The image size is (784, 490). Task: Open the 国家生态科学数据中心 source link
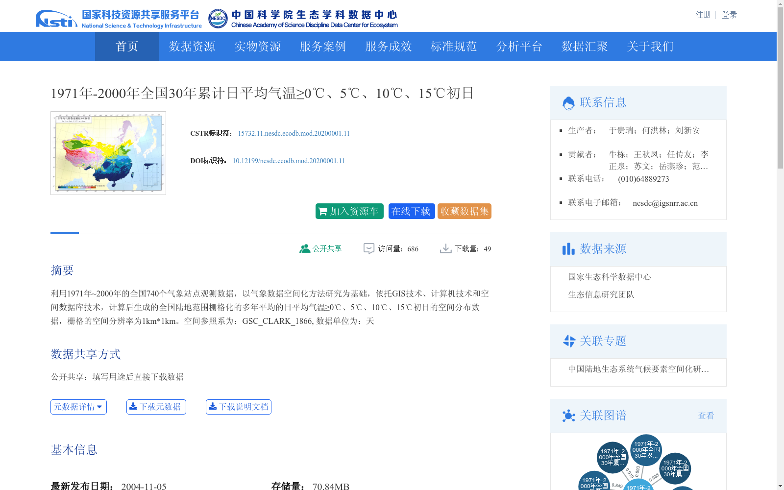click(610, 277)
